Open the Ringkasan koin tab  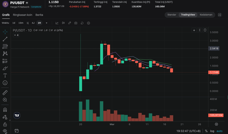coord(22,15)
